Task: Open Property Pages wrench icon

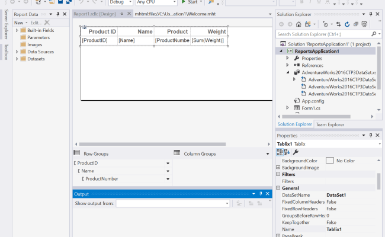Action: [296, 152]
